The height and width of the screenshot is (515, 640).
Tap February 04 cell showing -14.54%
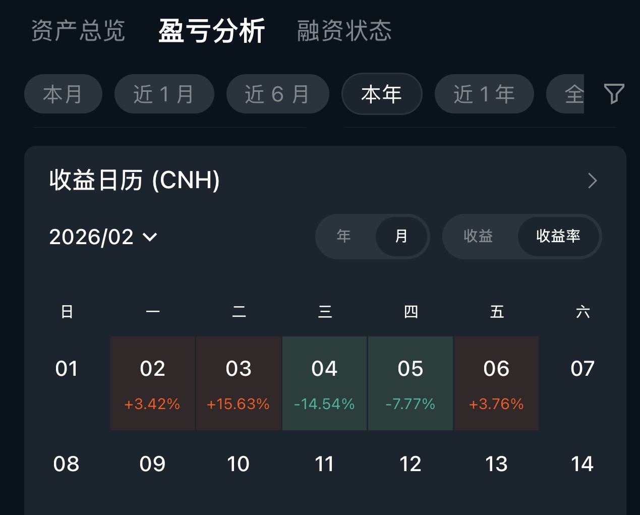click(x=324, y=383)
